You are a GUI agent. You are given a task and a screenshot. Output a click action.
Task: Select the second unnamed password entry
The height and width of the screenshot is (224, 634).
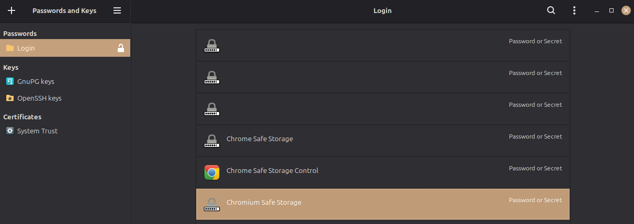[x=383, y=77]
